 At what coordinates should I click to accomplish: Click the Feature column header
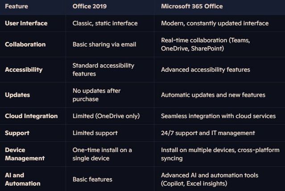(x=17, y=6)
